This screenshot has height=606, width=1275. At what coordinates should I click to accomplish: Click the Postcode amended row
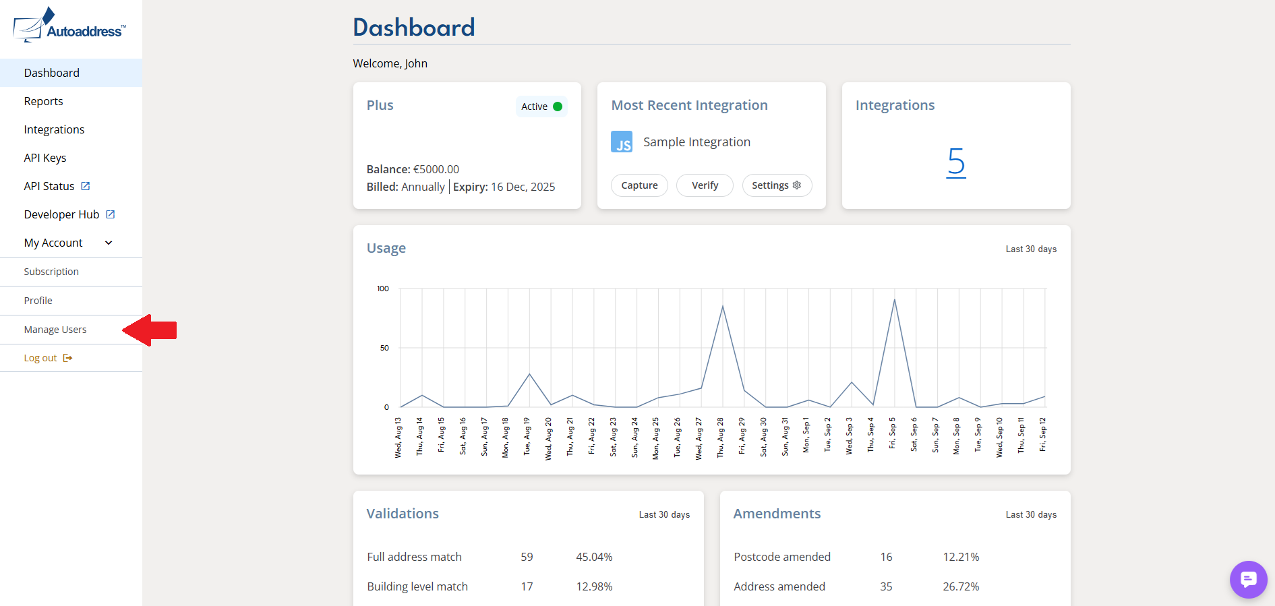click(895, 557)
